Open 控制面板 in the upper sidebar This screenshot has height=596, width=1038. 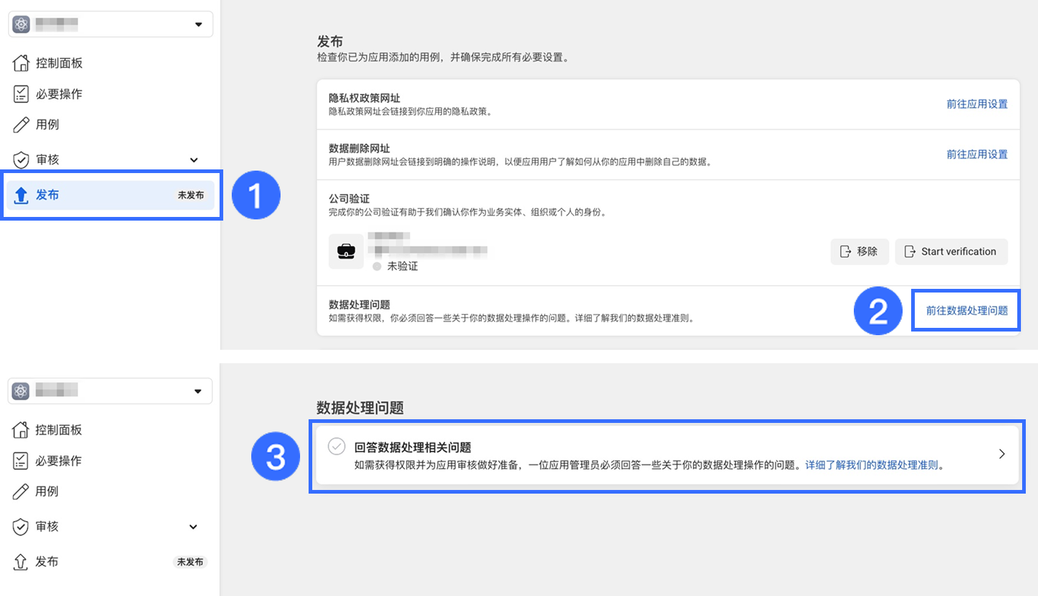[x=59, y=63]
